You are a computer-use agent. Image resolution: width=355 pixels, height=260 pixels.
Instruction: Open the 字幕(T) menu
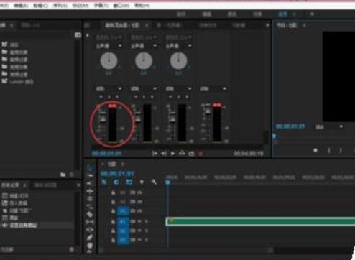click(x=101, y=5)
